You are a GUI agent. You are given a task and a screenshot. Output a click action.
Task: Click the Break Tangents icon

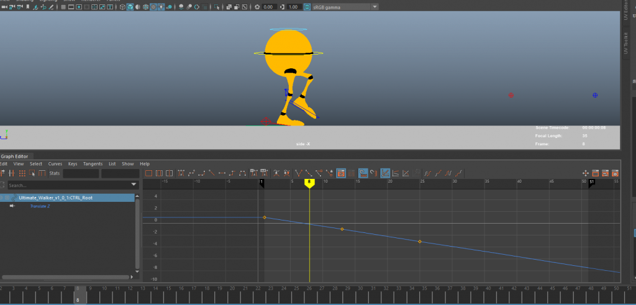299,173
